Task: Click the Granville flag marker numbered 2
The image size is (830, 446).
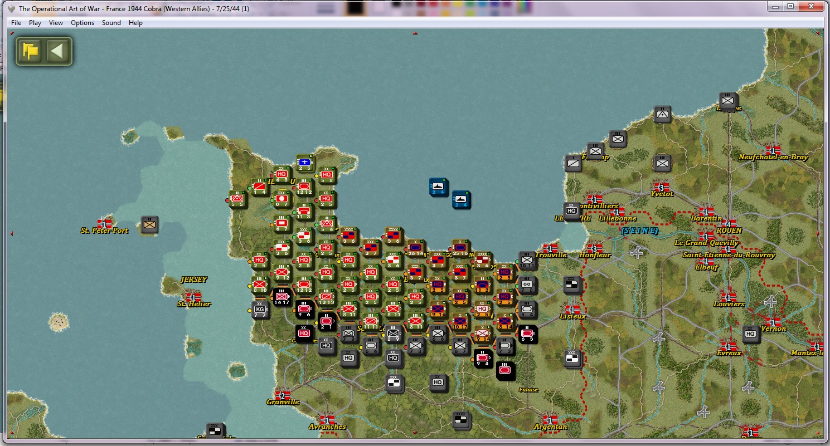Action: 283,395
